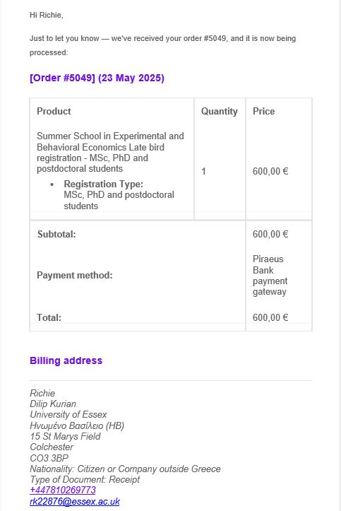
Task: Click the Quantity column header
Action: (220, 111)
